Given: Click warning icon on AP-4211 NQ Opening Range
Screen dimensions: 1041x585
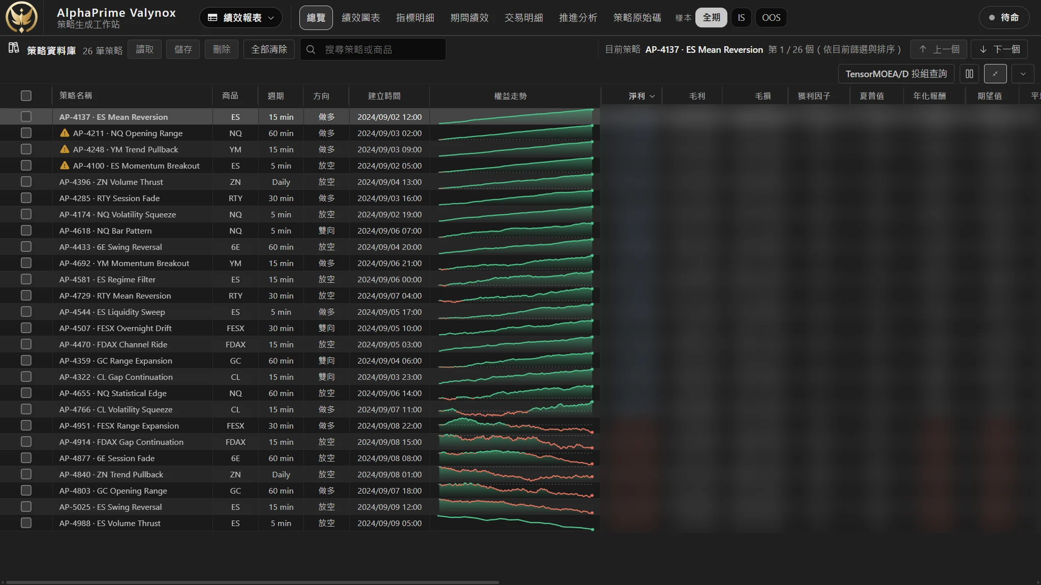Looking at the screenshot, I should (x=65, y=133).
